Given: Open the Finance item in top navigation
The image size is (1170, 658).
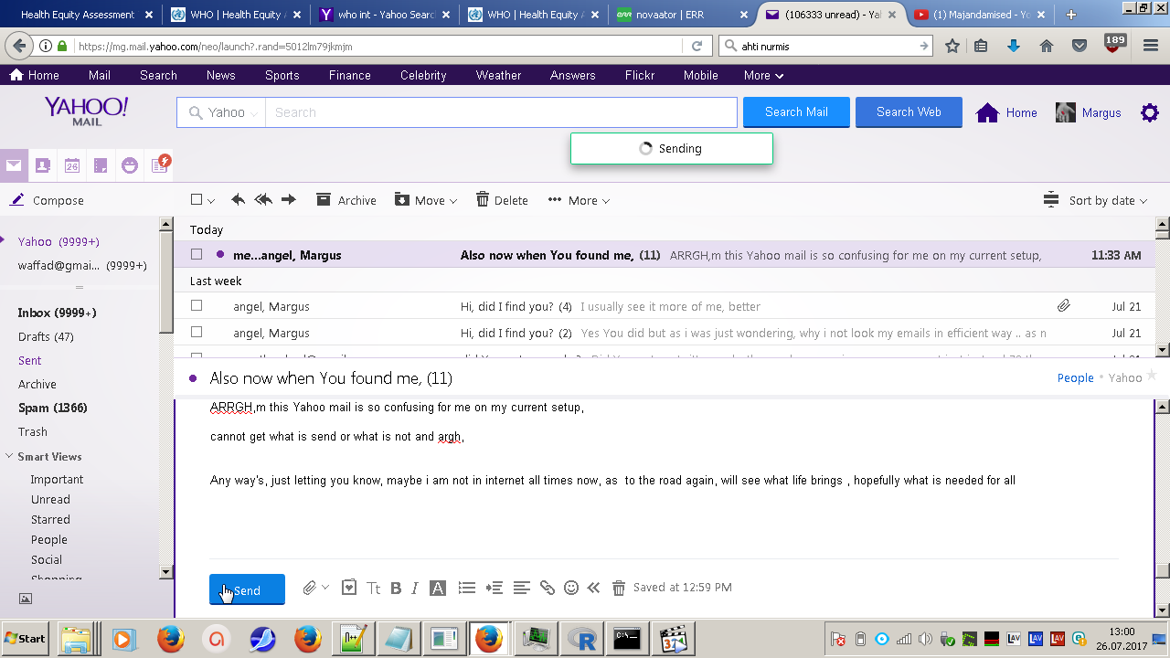Looking at the screenshot, I should (349, 75).
